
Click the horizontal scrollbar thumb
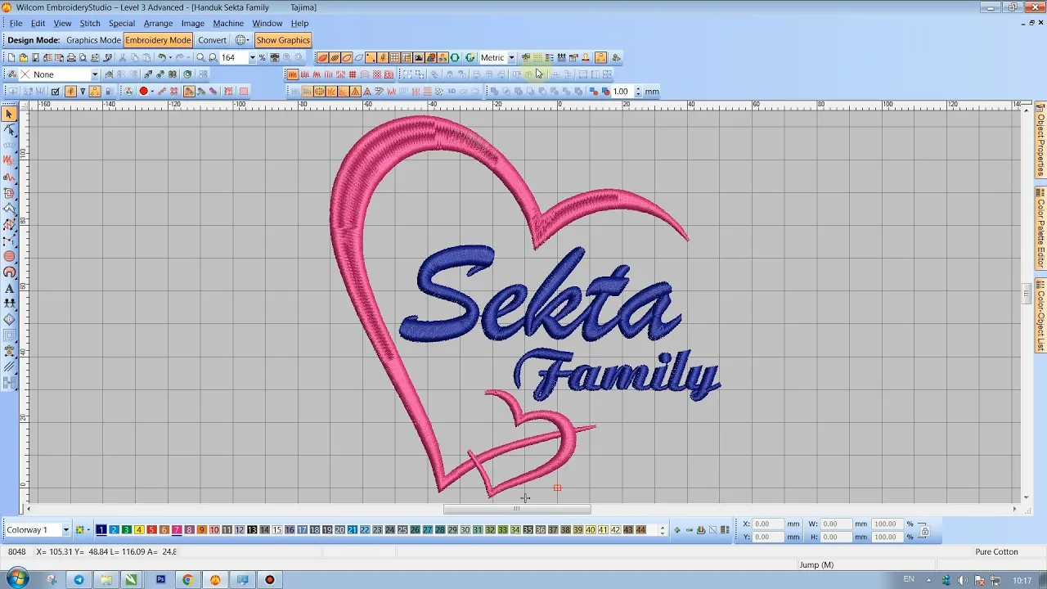pos(517,509)
